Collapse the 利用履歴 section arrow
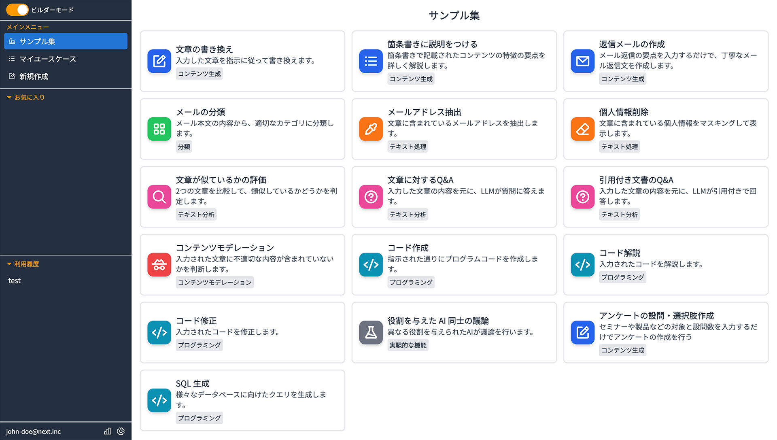This screenshot has width=777, height=440. pyautogui.click(x=9, y=264)
